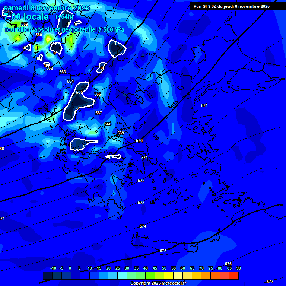Click the +54h forecast offset label
Viewport: 286px width, 286px height.
(64, 17)
